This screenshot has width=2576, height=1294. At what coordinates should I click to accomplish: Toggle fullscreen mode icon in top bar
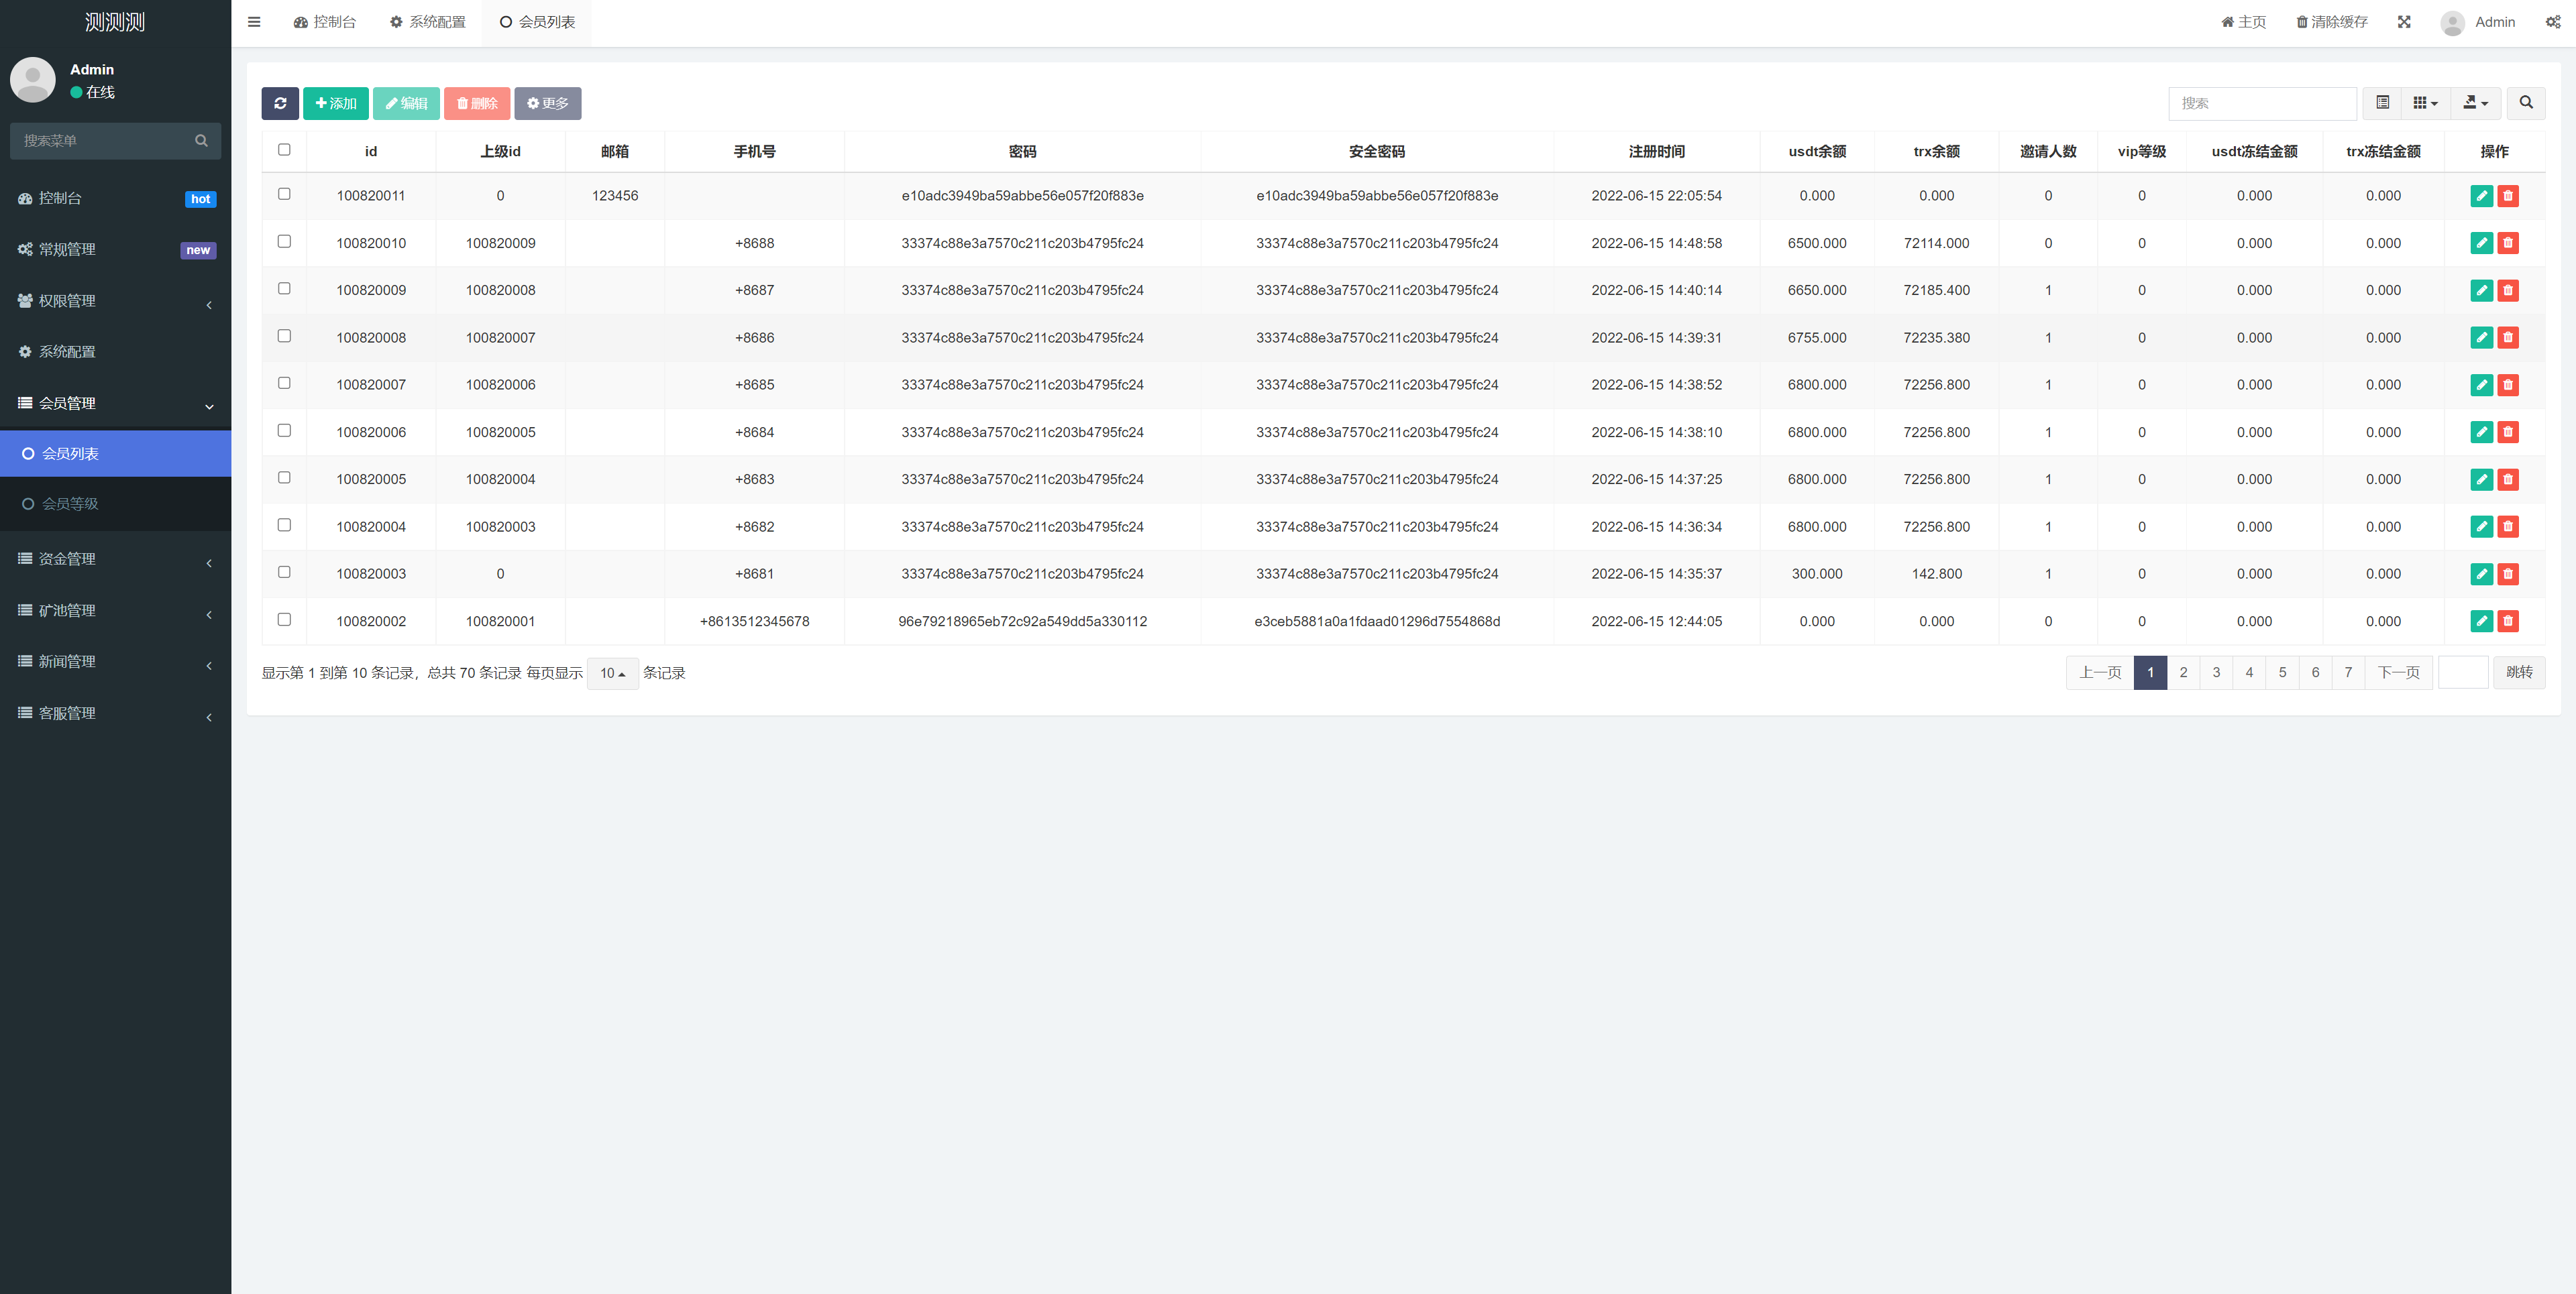[2404, 22]
